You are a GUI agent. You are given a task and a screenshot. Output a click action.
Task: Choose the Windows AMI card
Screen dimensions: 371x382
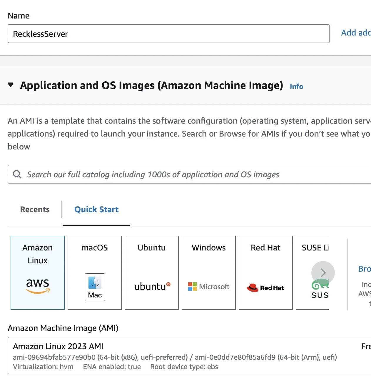click(x=209, y=273)
